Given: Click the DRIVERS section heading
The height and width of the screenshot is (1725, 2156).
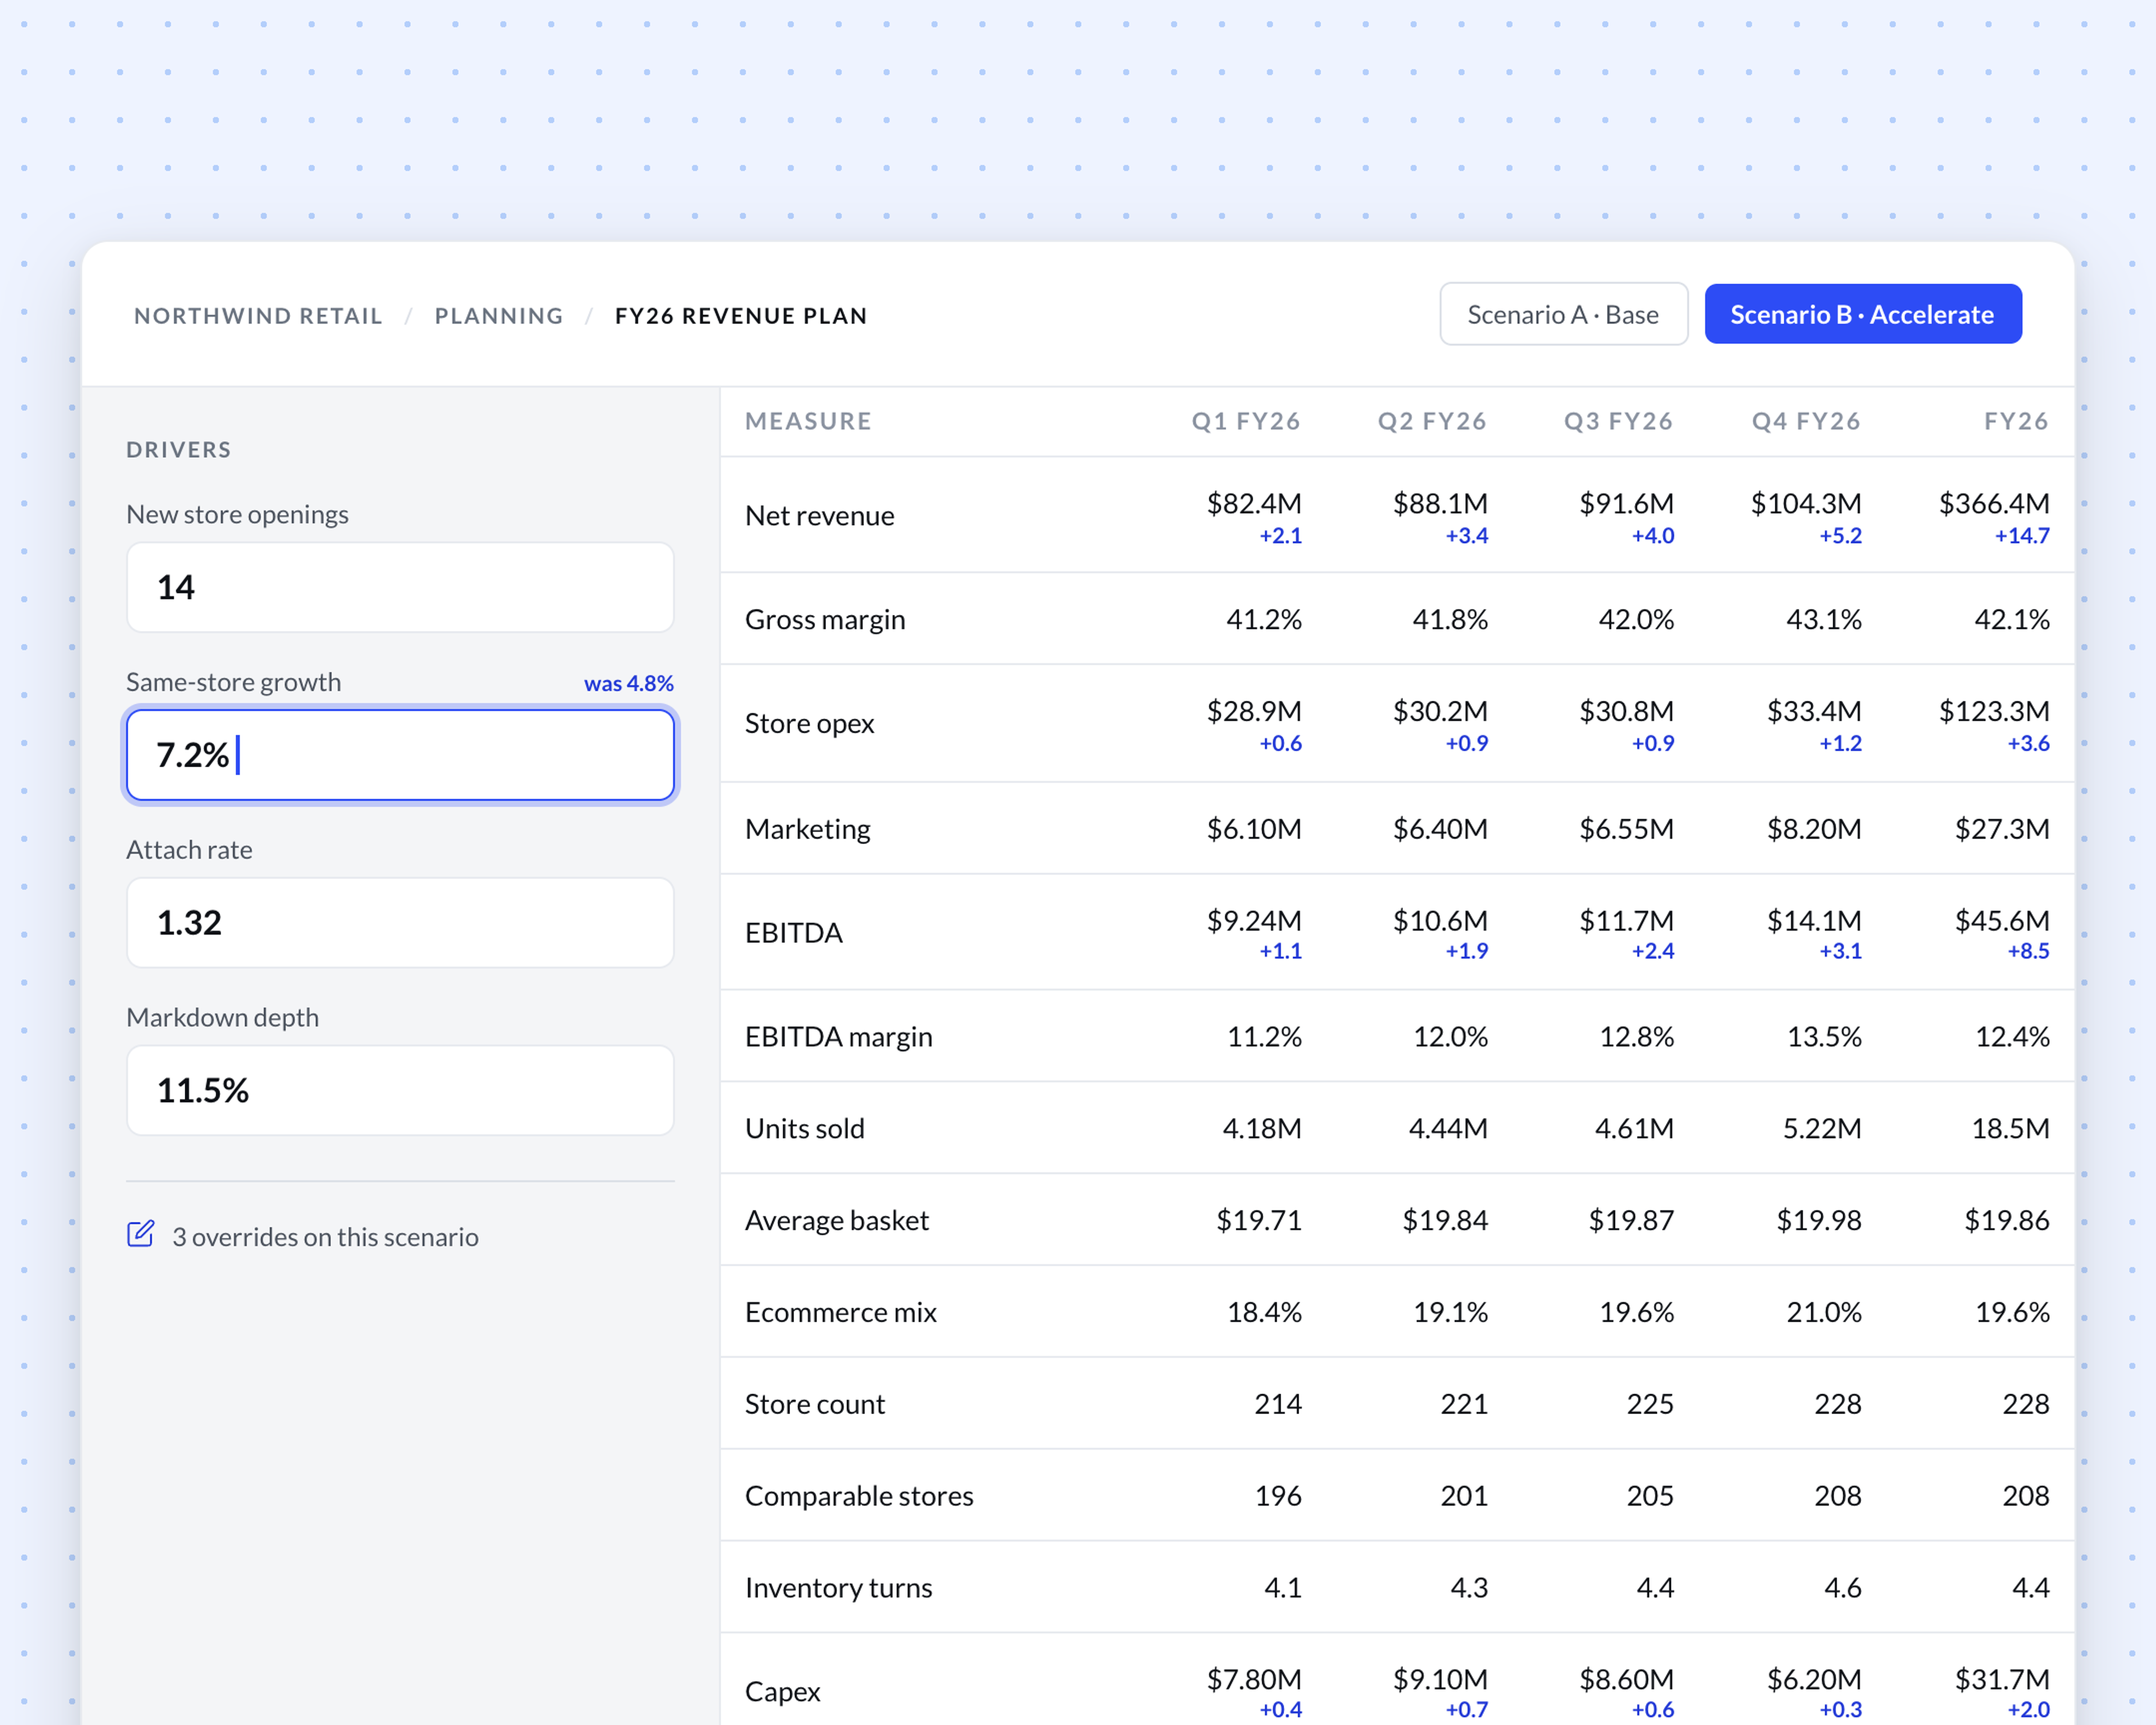Looking at the screenshot, I should [179, 450].
